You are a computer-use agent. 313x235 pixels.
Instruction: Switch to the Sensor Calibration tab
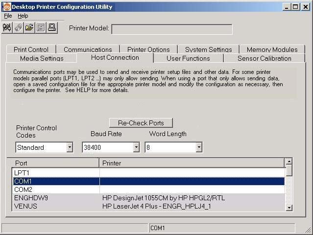[x=264, y=58]
